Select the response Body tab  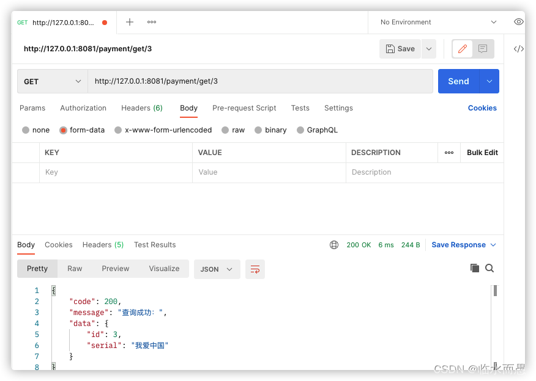pyautogui.click(x=26, y=245)
